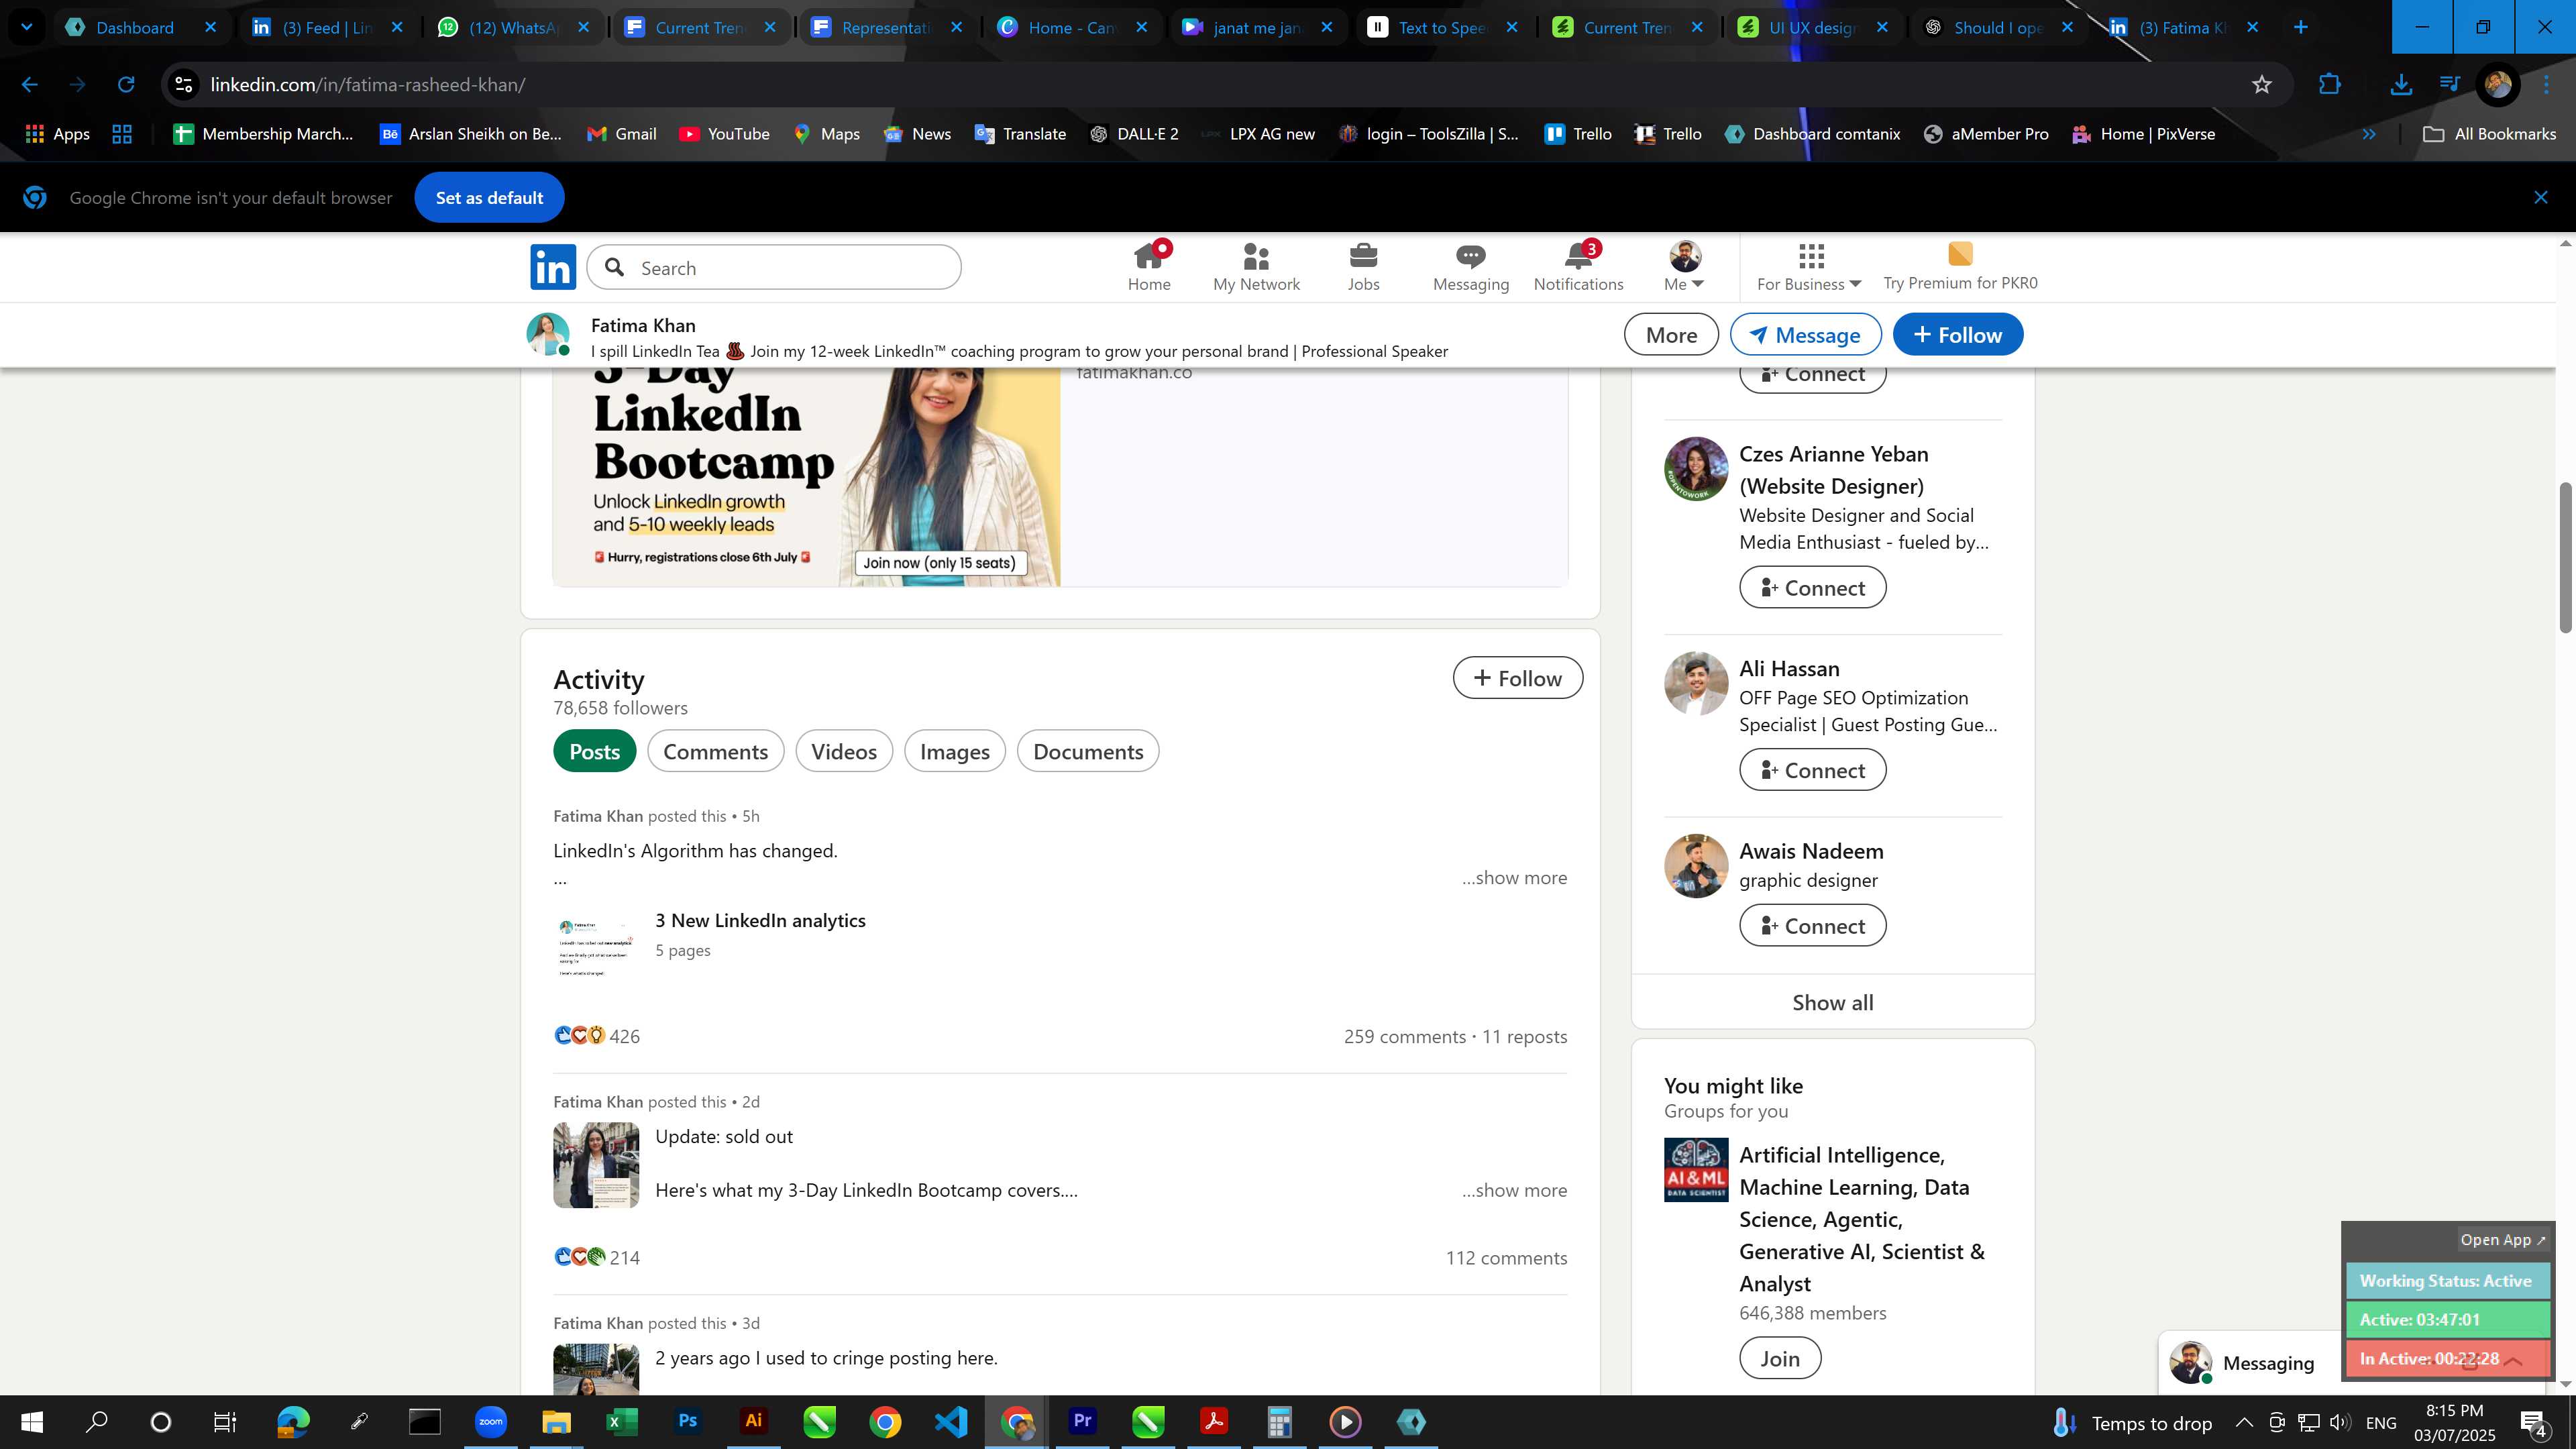Open Windows Start menu

pos(31,1422)
